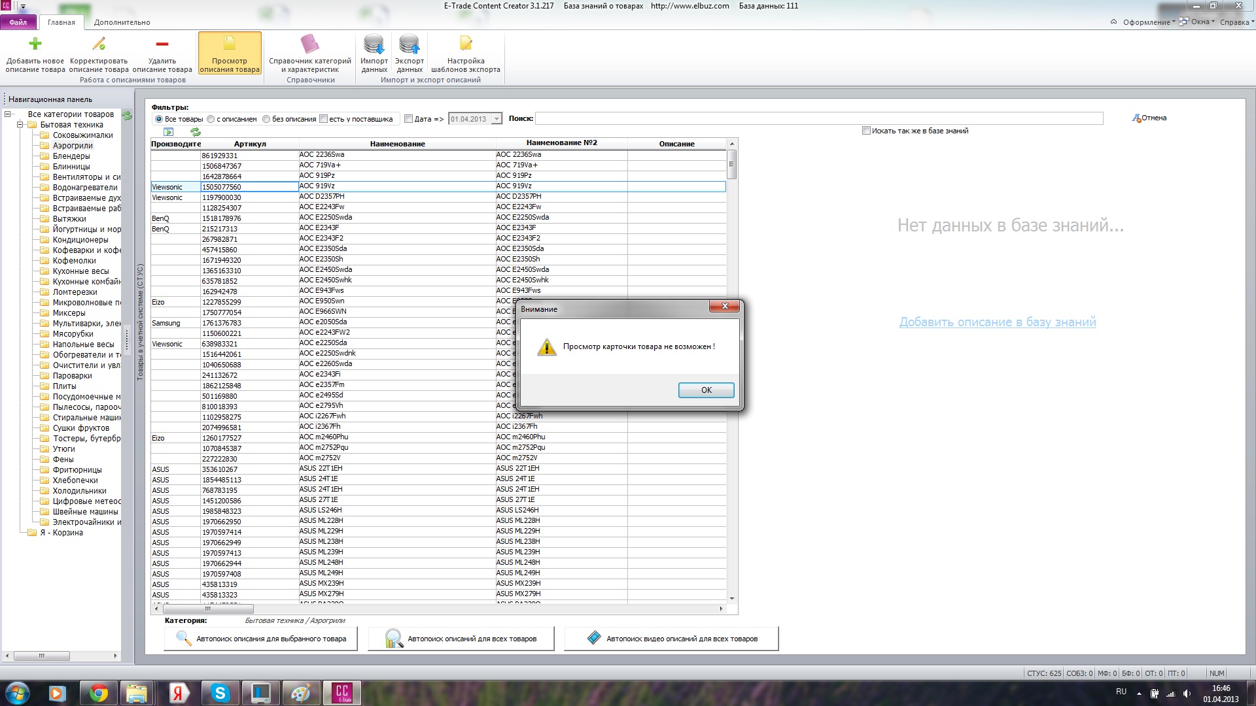Image resolution: width=1256 pixels, height=706 pixels.
Task: Click the navigation panel horizontal scrollbar thumb
Action: pos(41,656)
